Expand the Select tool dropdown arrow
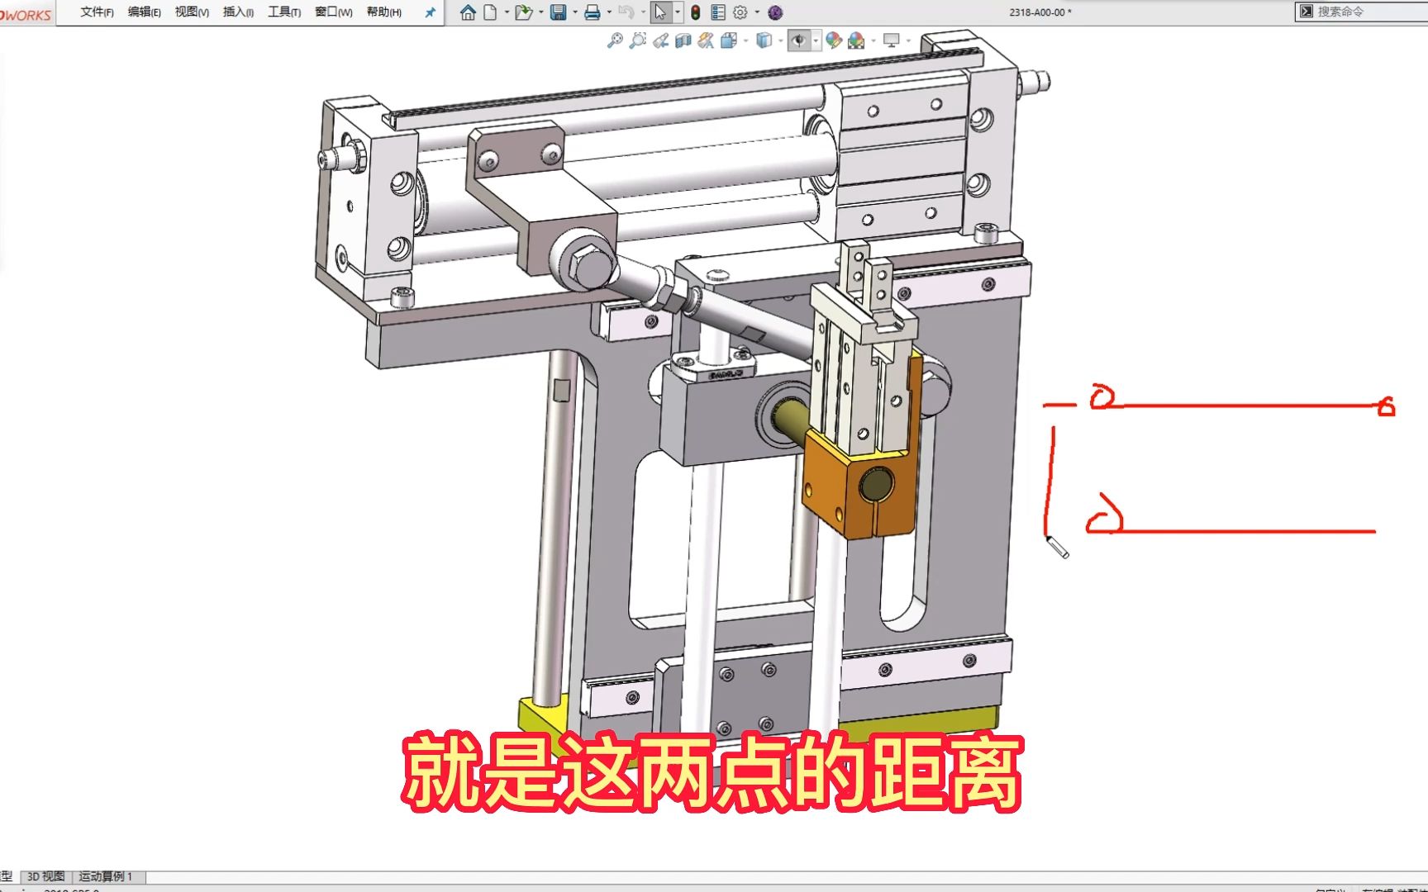The height and width of the screenshot is (892, 1428). click(678, 12)
